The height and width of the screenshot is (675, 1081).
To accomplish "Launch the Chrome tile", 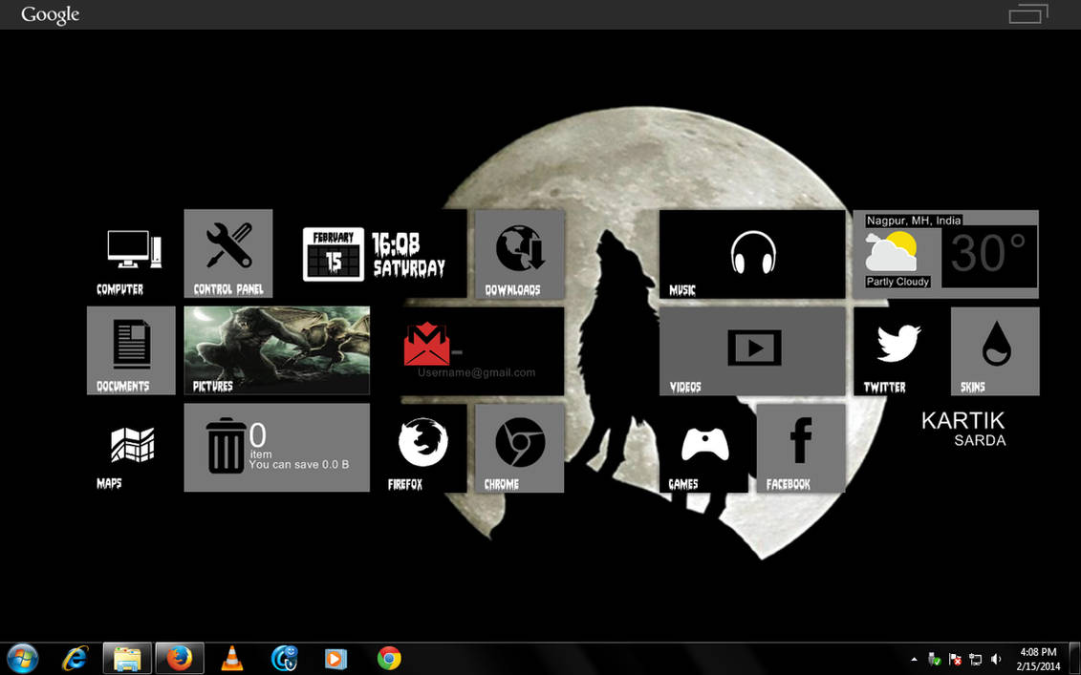I will (x=519, y=448).
